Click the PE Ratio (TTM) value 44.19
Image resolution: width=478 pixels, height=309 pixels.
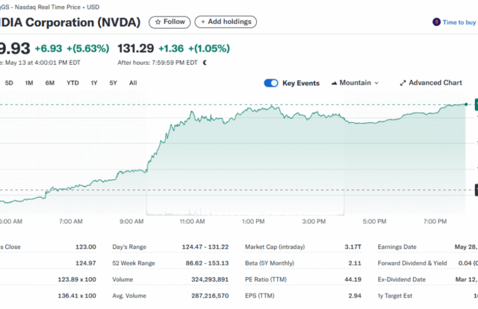pos(353,279)
